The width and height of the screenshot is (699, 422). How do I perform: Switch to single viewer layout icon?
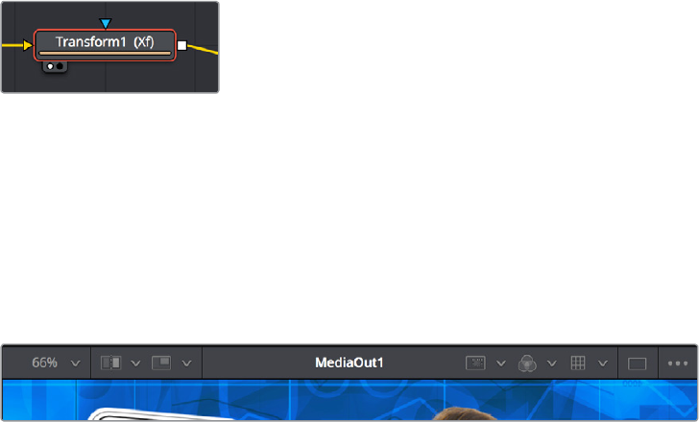(x=637, y=363)
